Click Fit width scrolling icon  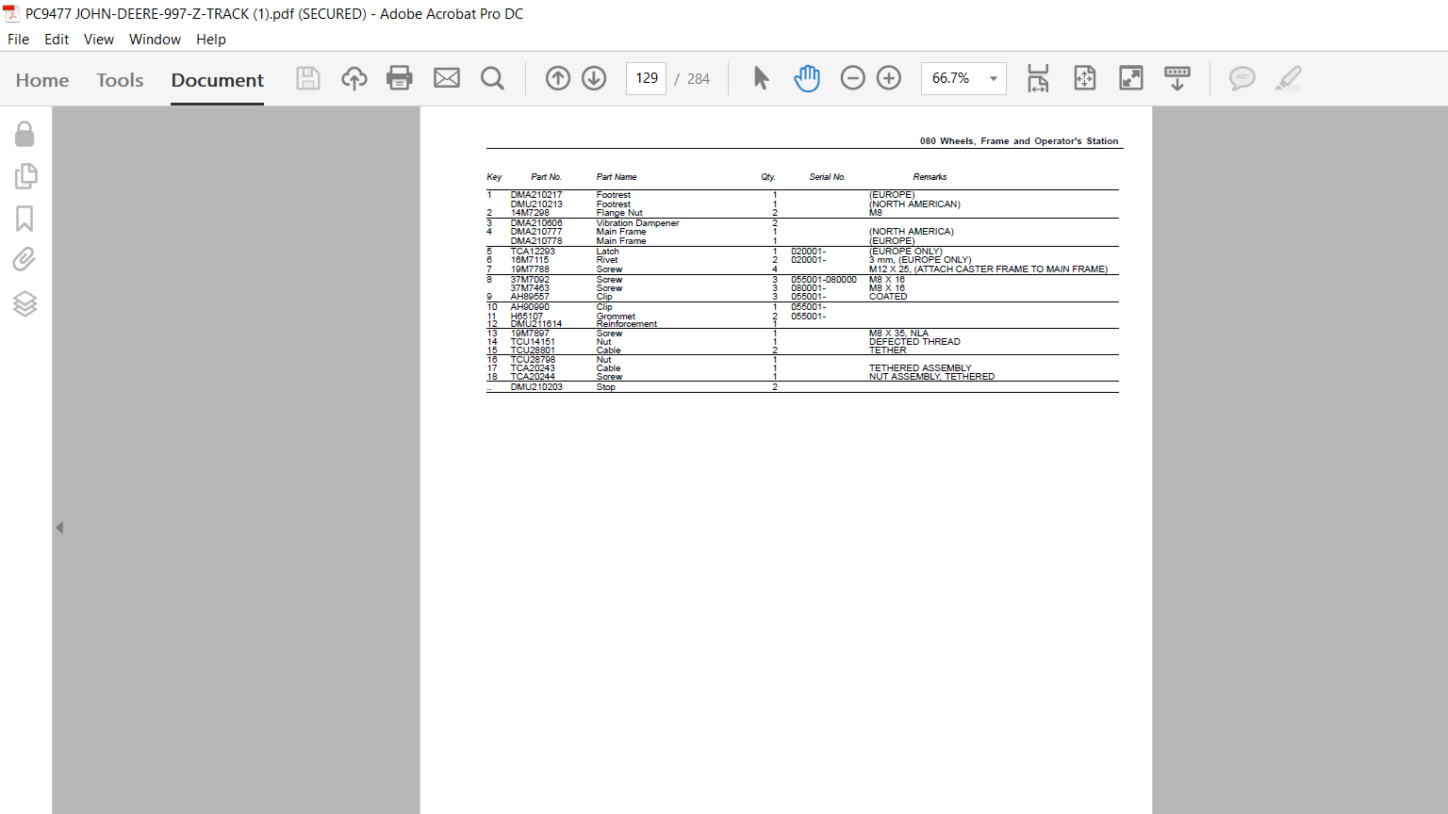click(x=1038, y=78)
